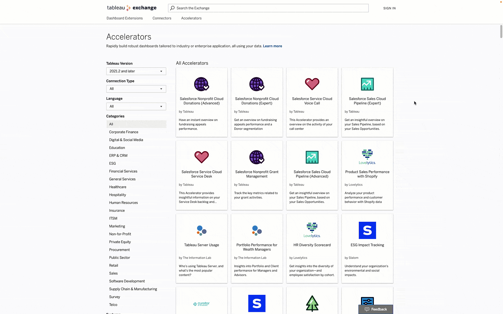Select the Non-for-Profit category
Viewport: 503px width, 314px height.
(x=120, y=234)
